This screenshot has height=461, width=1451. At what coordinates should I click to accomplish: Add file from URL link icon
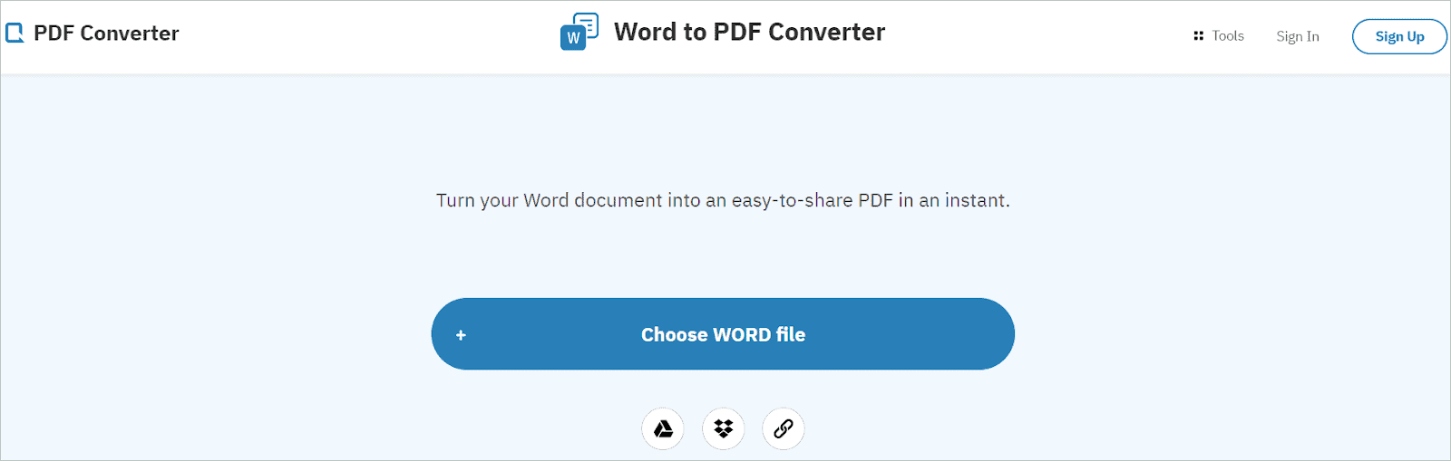[x=783, y=428]
